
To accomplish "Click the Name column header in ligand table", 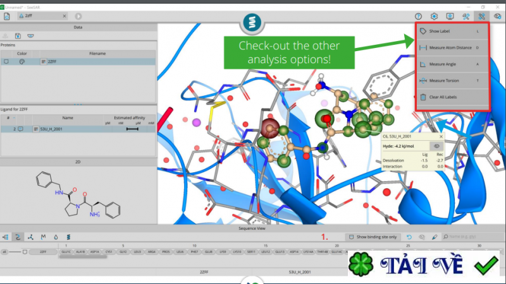I will [x=68, y=118].
